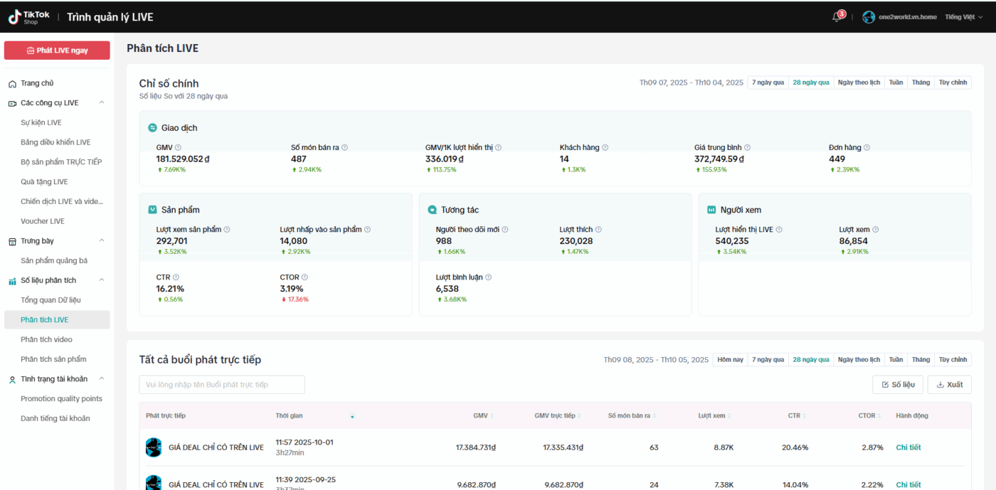Toggle sort on Thời gian column
Viewport: 996px width, 490px height.
click(x=352, y=416)
